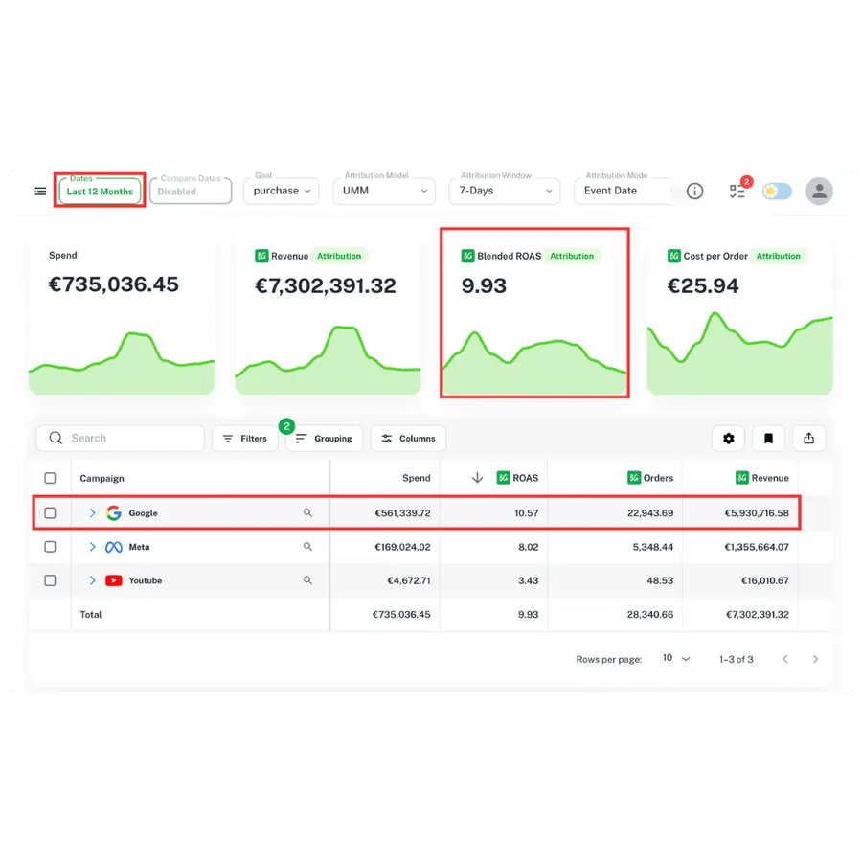Click the magnifier icon in Meta row
Screen dimensions: 862x862
(x=307, y=547)
